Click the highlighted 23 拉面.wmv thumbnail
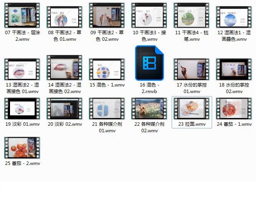 click(192, 108)
